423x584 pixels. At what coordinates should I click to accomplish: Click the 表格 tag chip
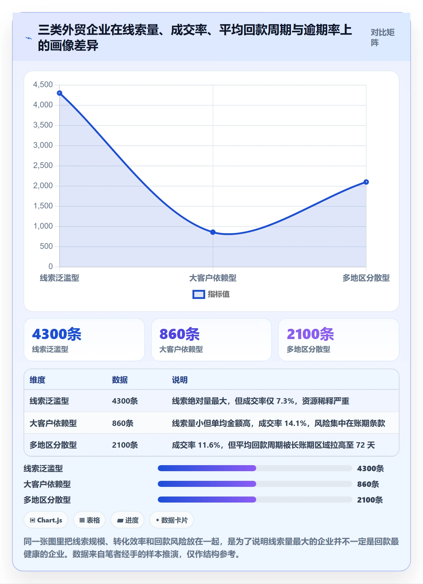point(89,520)
